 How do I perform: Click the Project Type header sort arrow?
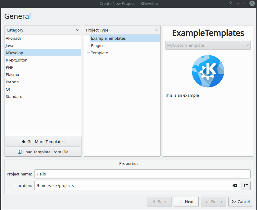click(157, 30)
